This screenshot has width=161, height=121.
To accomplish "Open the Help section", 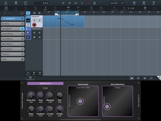I will pyautogui.click(x=153, y=3).
